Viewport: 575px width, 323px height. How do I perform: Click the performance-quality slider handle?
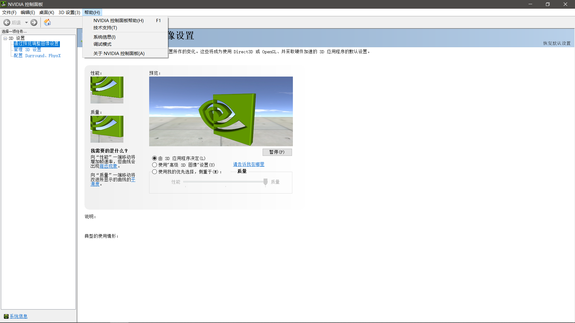tap(265, 182)
